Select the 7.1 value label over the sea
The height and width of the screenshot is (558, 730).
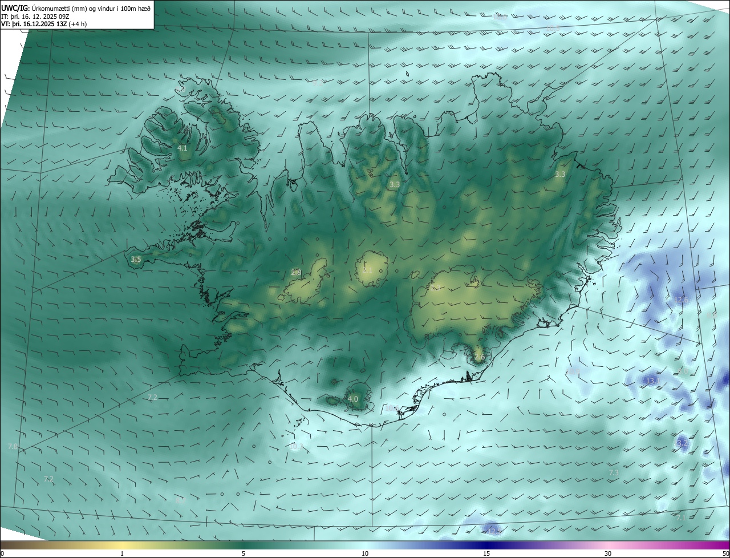[x=681, y=517]
